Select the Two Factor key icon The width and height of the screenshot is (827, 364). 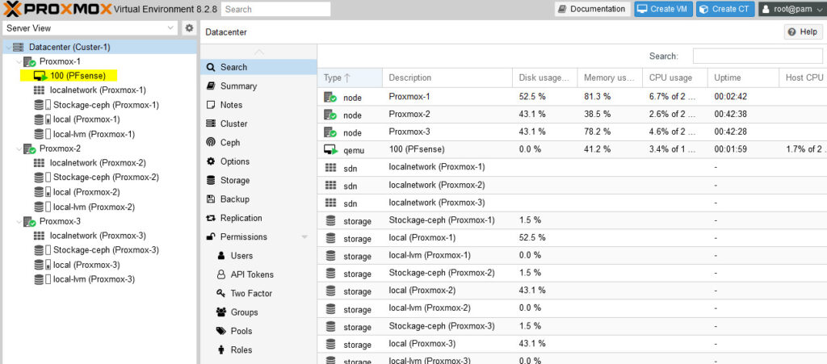pos(221,294)
